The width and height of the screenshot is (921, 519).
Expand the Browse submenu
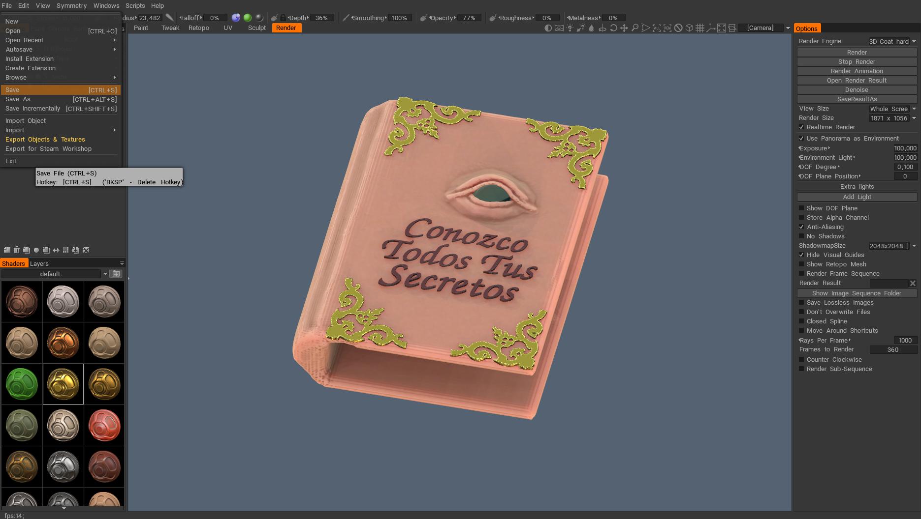click(x=61, y=78)
